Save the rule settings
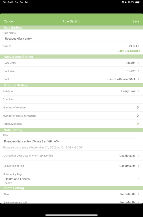The image size is (143, 217). [136, 21]
